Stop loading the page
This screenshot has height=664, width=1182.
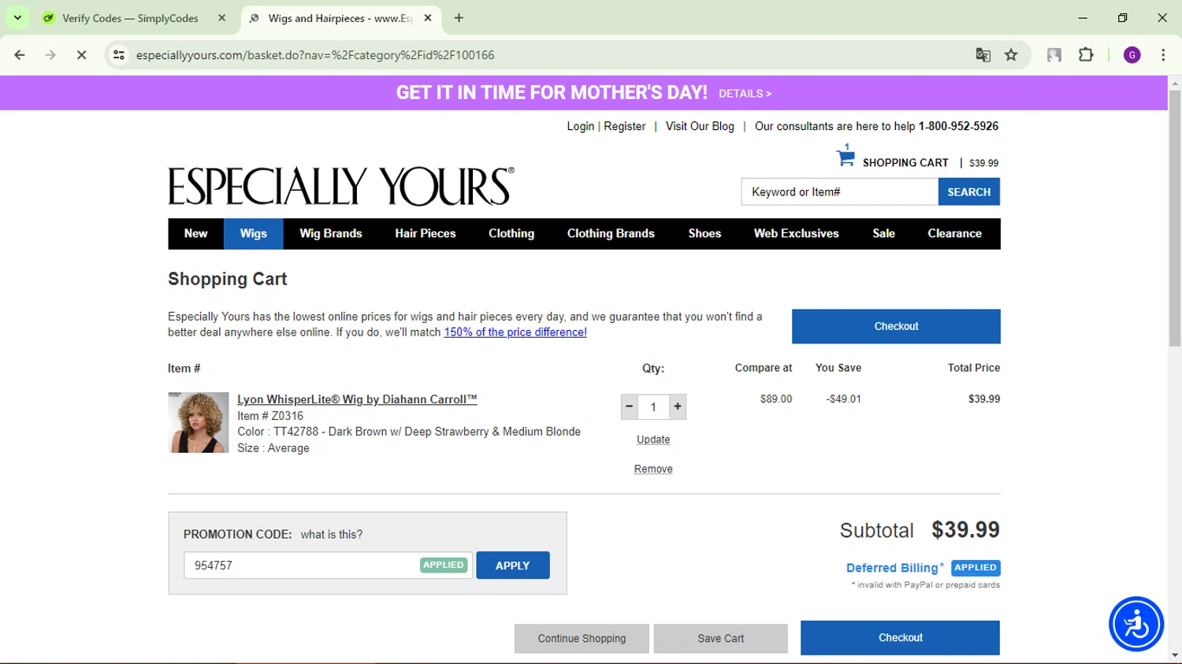(x=81, y=55)
